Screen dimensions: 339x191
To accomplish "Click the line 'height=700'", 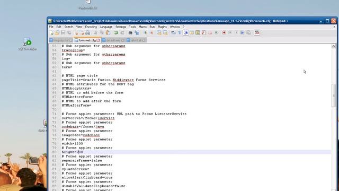I will pyautogui.click(x=72, y=152).
